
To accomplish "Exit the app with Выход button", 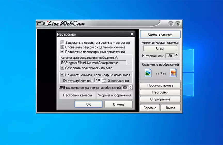I will point(171,108).
